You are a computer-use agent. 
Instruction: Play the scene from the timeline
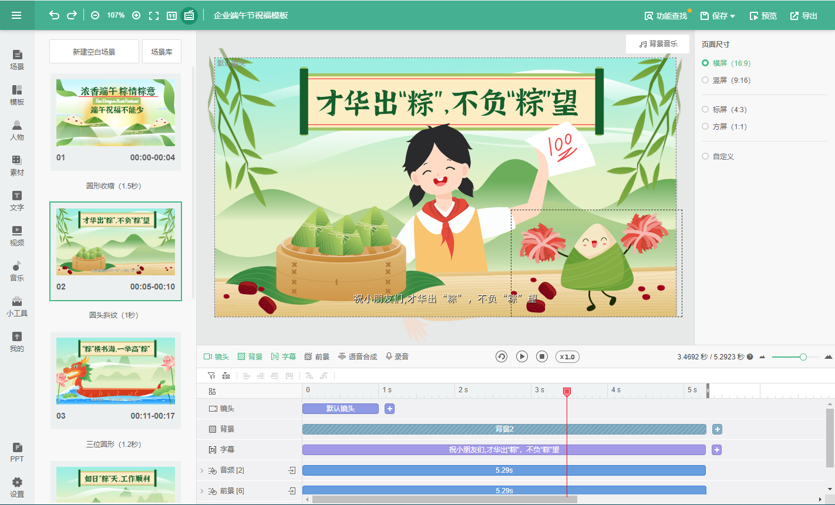[x=522, y=356]
